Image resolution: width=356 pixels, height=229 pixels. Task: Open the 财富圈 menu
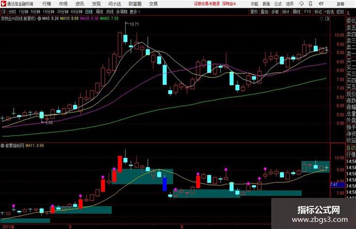point(135,4)
